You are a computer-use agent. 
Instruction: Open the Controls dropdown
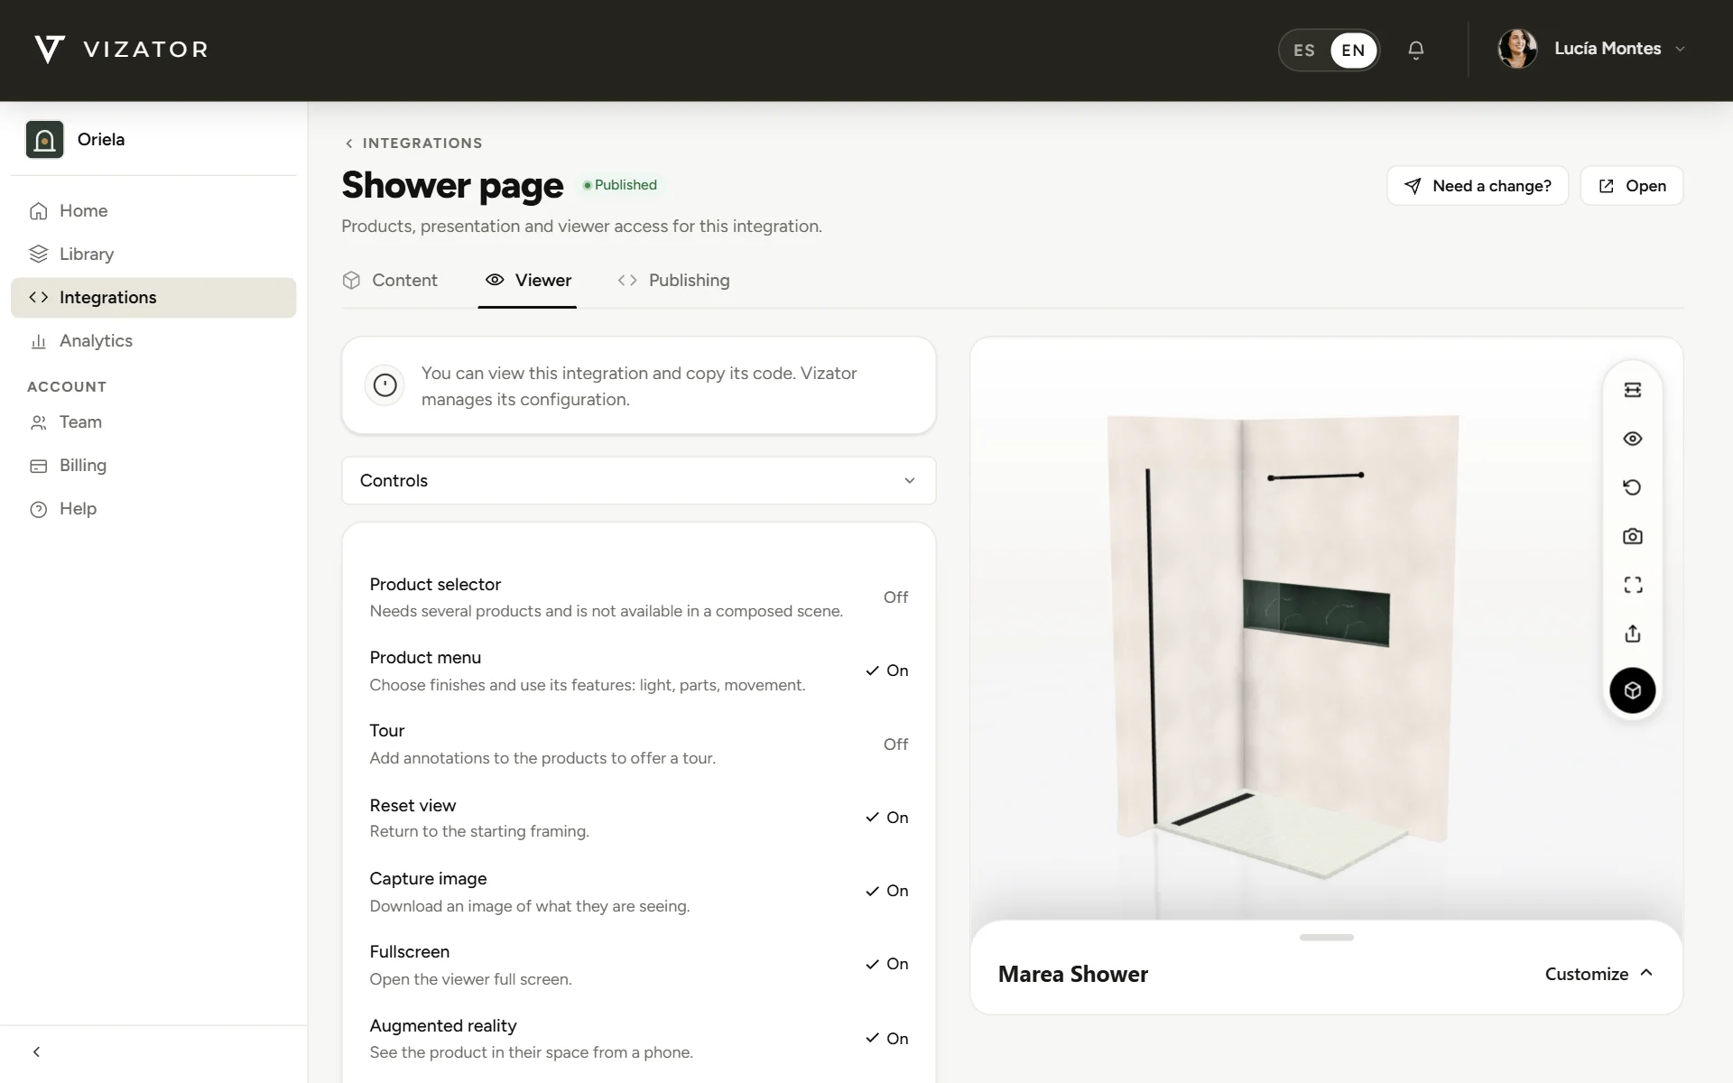tap(638, 481)
